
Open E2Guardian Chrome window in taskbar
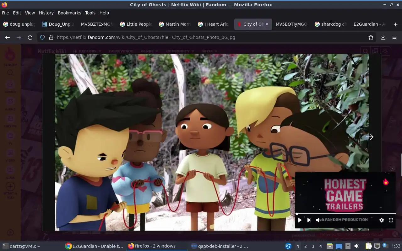94,246
